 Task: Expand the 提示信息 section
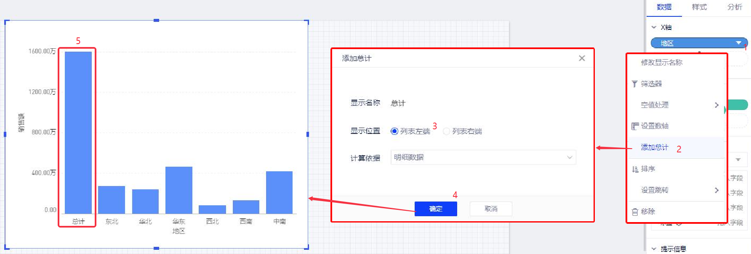(654, 249)
